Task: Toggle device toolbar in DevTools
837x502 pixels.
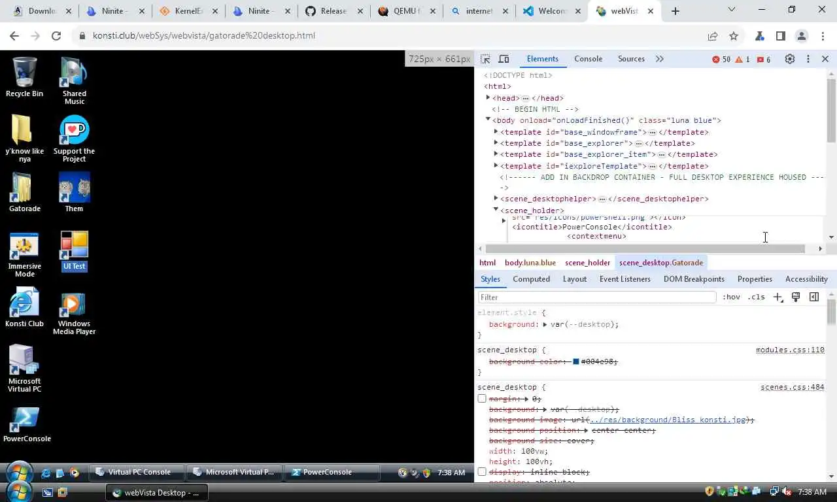Action: point(504,59)
